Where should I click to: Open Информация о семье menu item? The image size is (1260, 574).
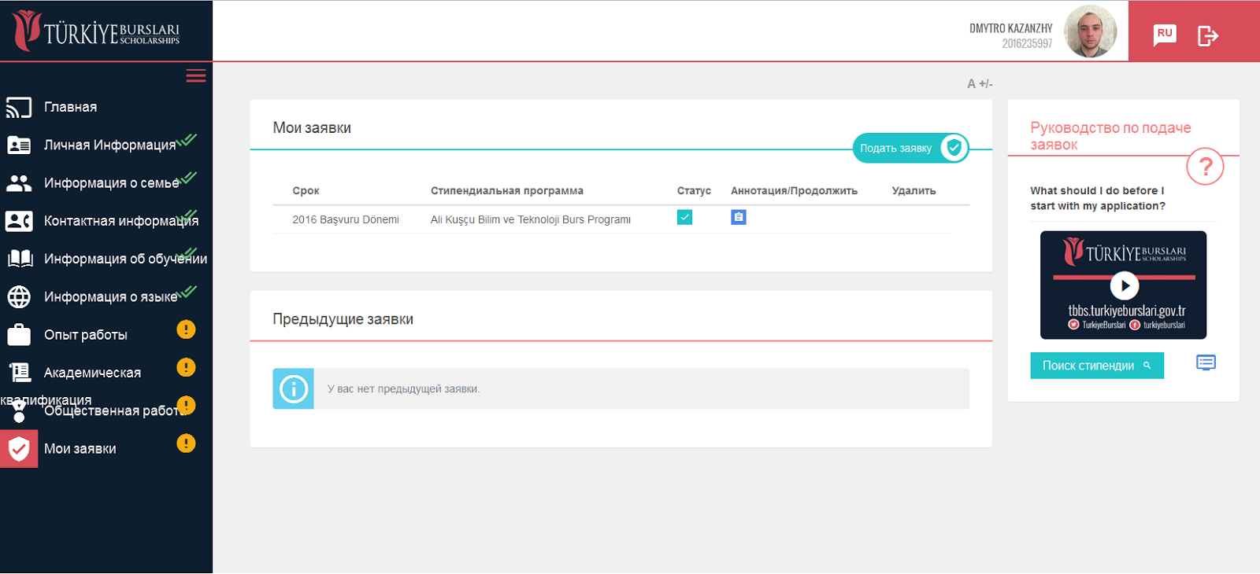pos(112,183)
